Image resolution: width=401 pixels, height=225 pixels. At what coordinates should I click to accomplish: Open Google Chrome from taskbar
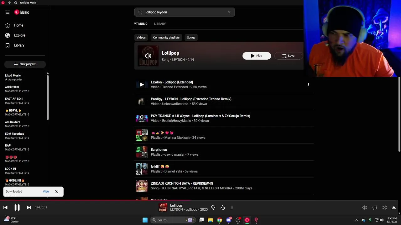click(220, 220)
